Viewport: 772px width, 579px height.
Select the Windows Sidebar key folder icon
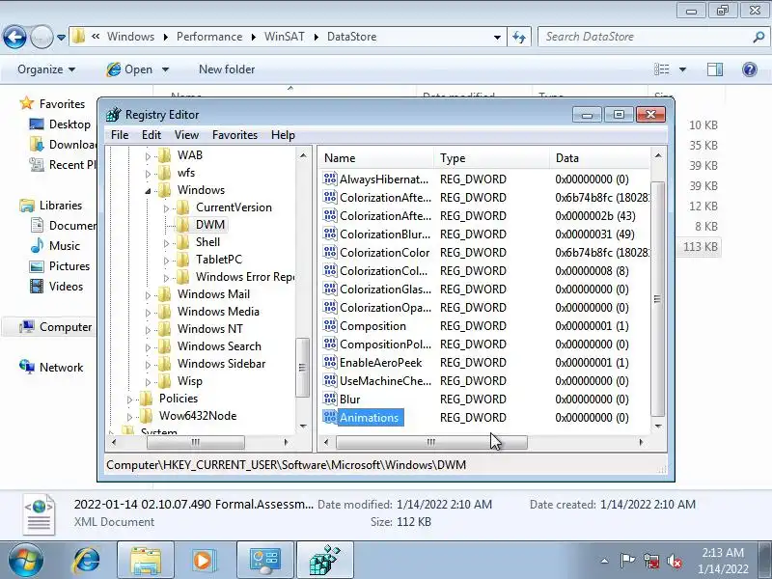coord(164,364)
